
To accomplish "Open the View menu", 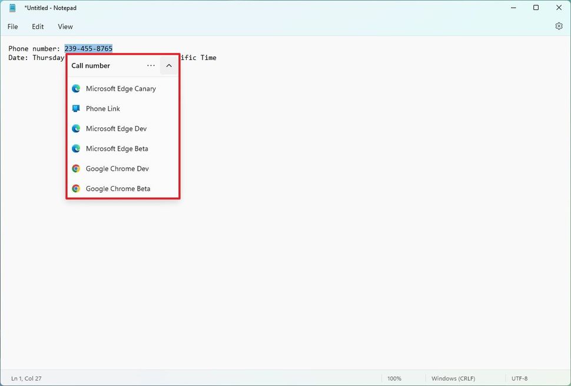I will tap(65, 26).
